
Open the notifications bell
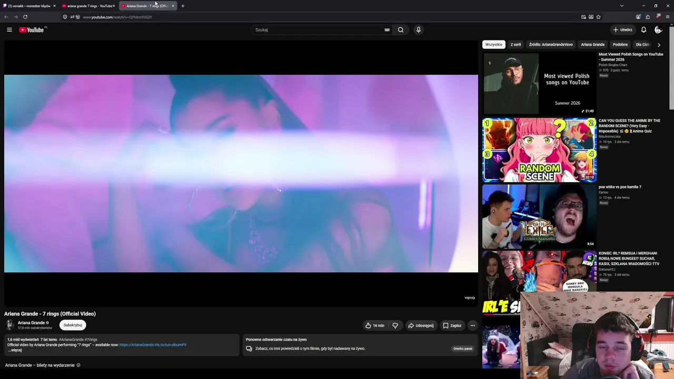click(643, 30)
